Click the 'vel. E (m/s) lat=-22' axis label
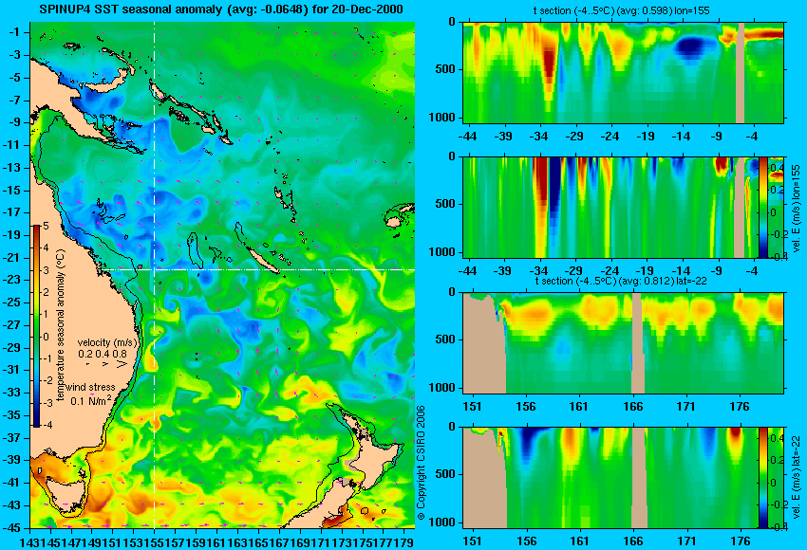Image resolution: width=807 pixels, height=550 pixels. click(x=796, y=478)
